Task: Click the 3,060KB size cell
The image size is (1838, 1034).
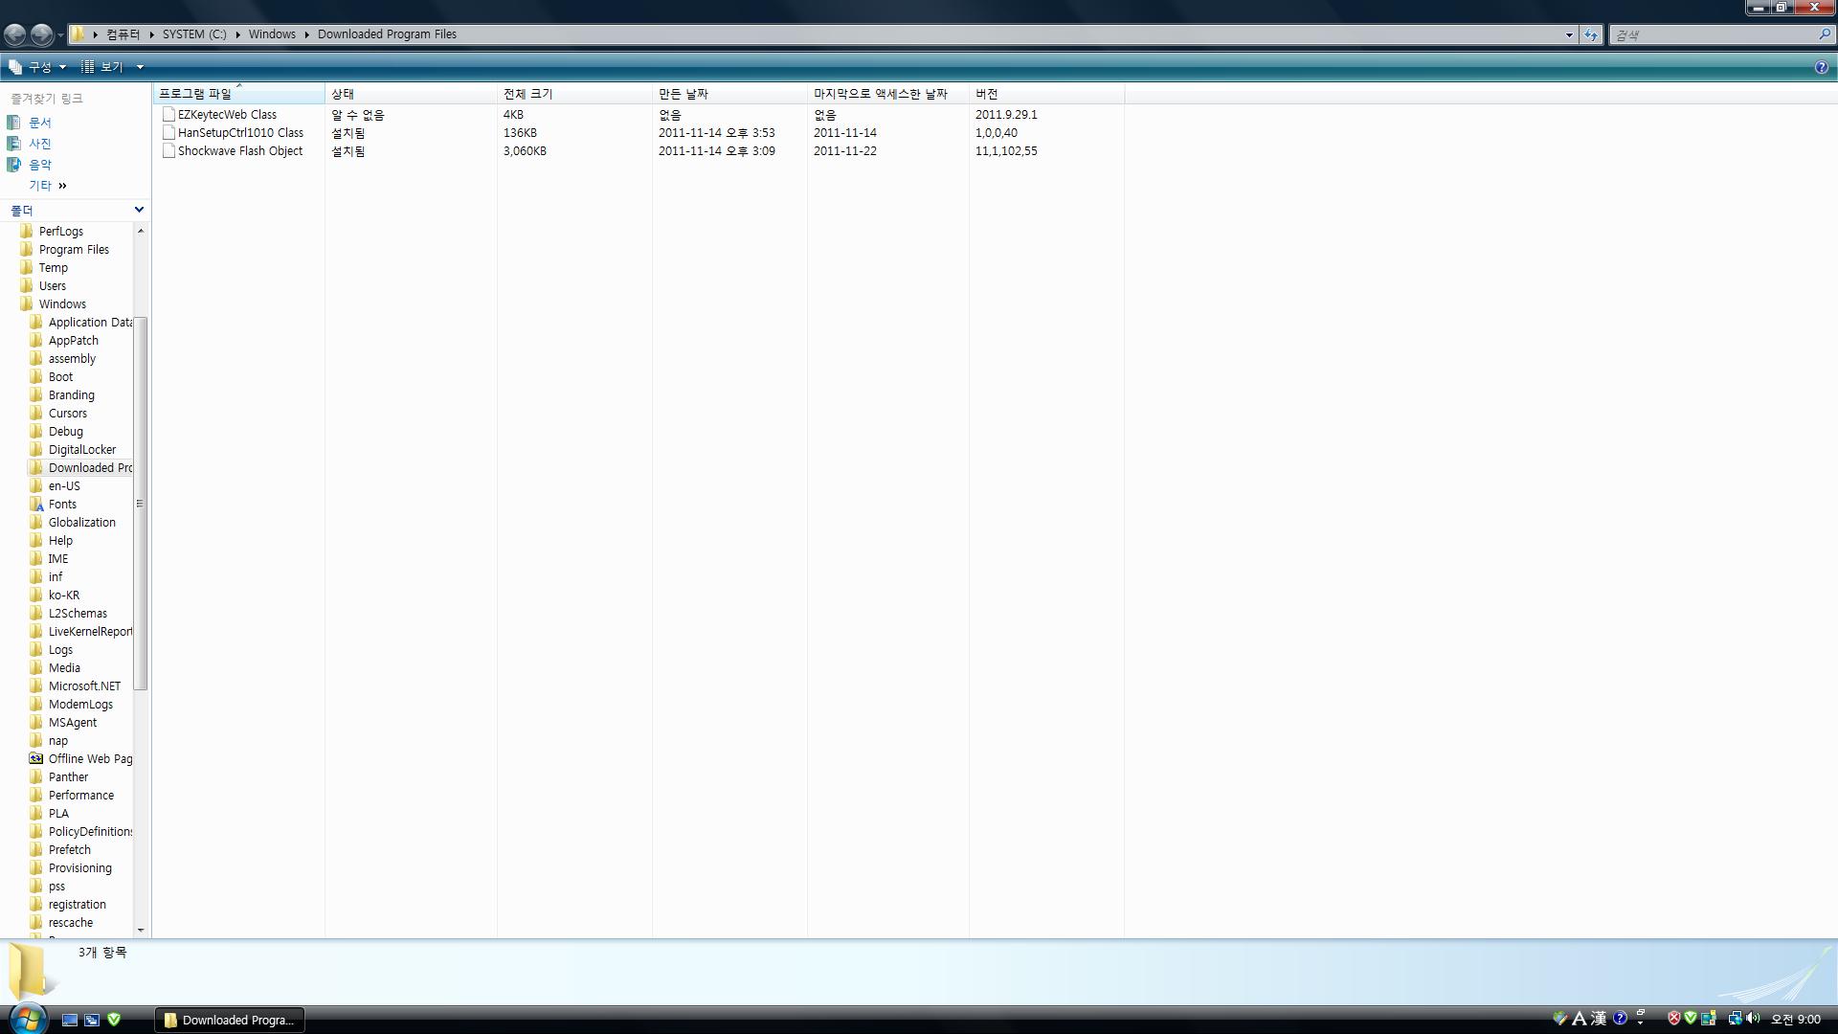Action: coord(525,151)
